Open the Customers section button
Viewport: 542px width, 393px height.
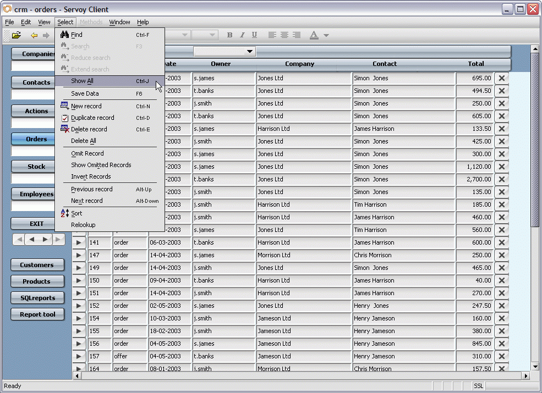37,265
